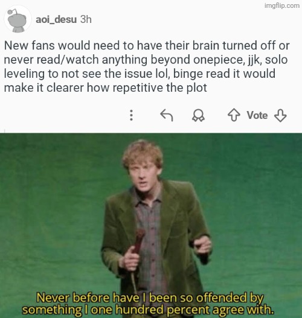Open the imgflip.com watermark link
Screen dimensions: 302x318
click(x=282, y=5)
